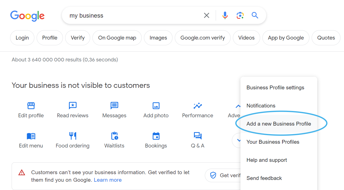Clear the search box text
Image resolution: width=344 pixels, height=190 pixels.
(x=206, y=16)
